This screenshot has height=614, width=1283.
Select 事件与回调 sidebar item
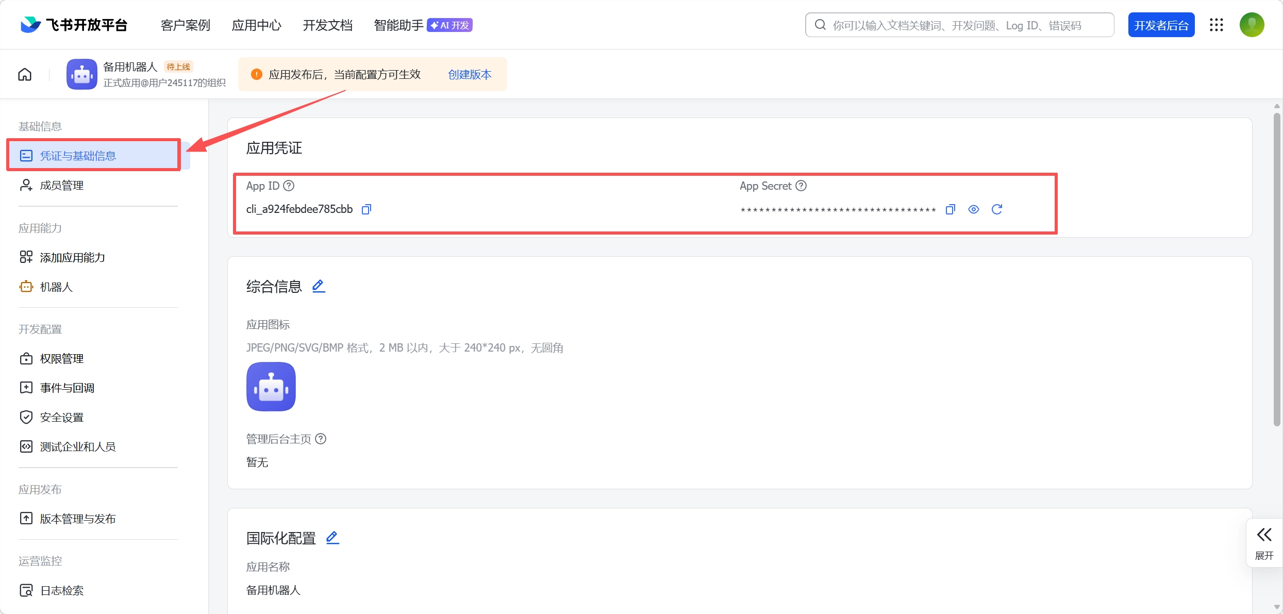(x=67, y=388)
